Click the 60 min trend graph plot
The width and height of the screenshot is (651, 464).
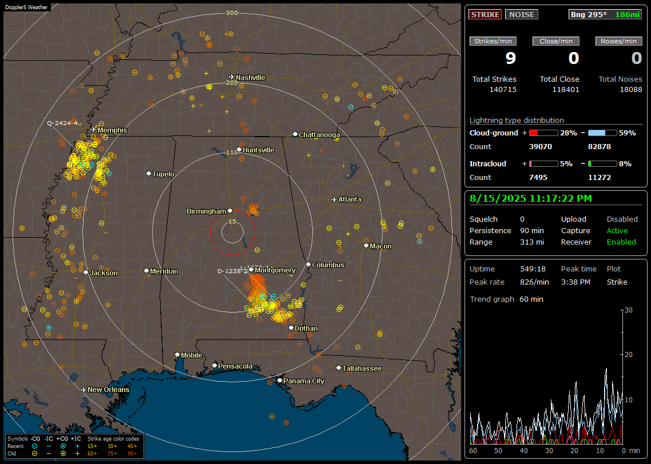click(x=546, y=377)
